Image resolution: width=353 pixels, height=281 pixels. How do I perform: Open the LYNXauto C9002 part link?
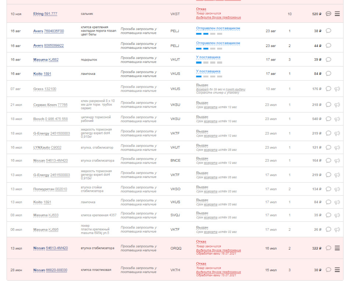[47, 147]
